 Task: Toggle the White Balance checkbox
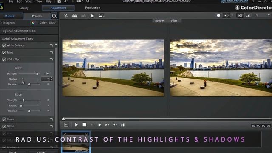pos(4,45)
